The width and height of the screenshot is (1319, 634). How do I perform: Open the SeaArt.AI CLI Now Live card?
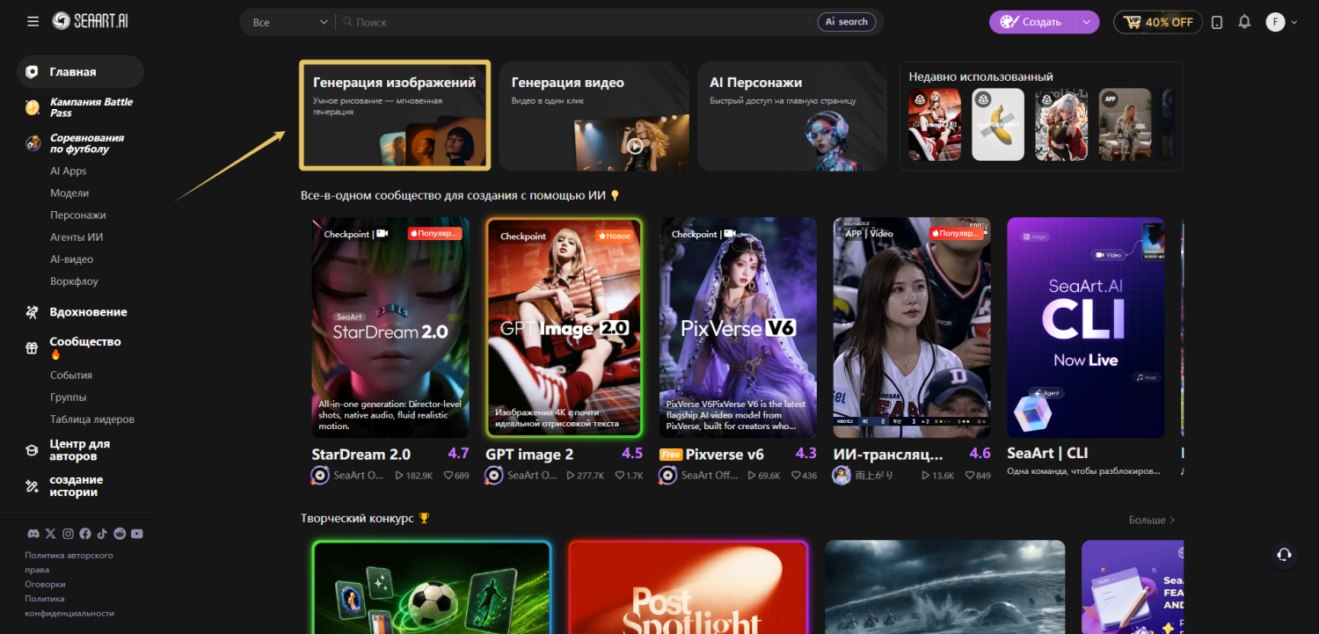(x=1086, y=328)
